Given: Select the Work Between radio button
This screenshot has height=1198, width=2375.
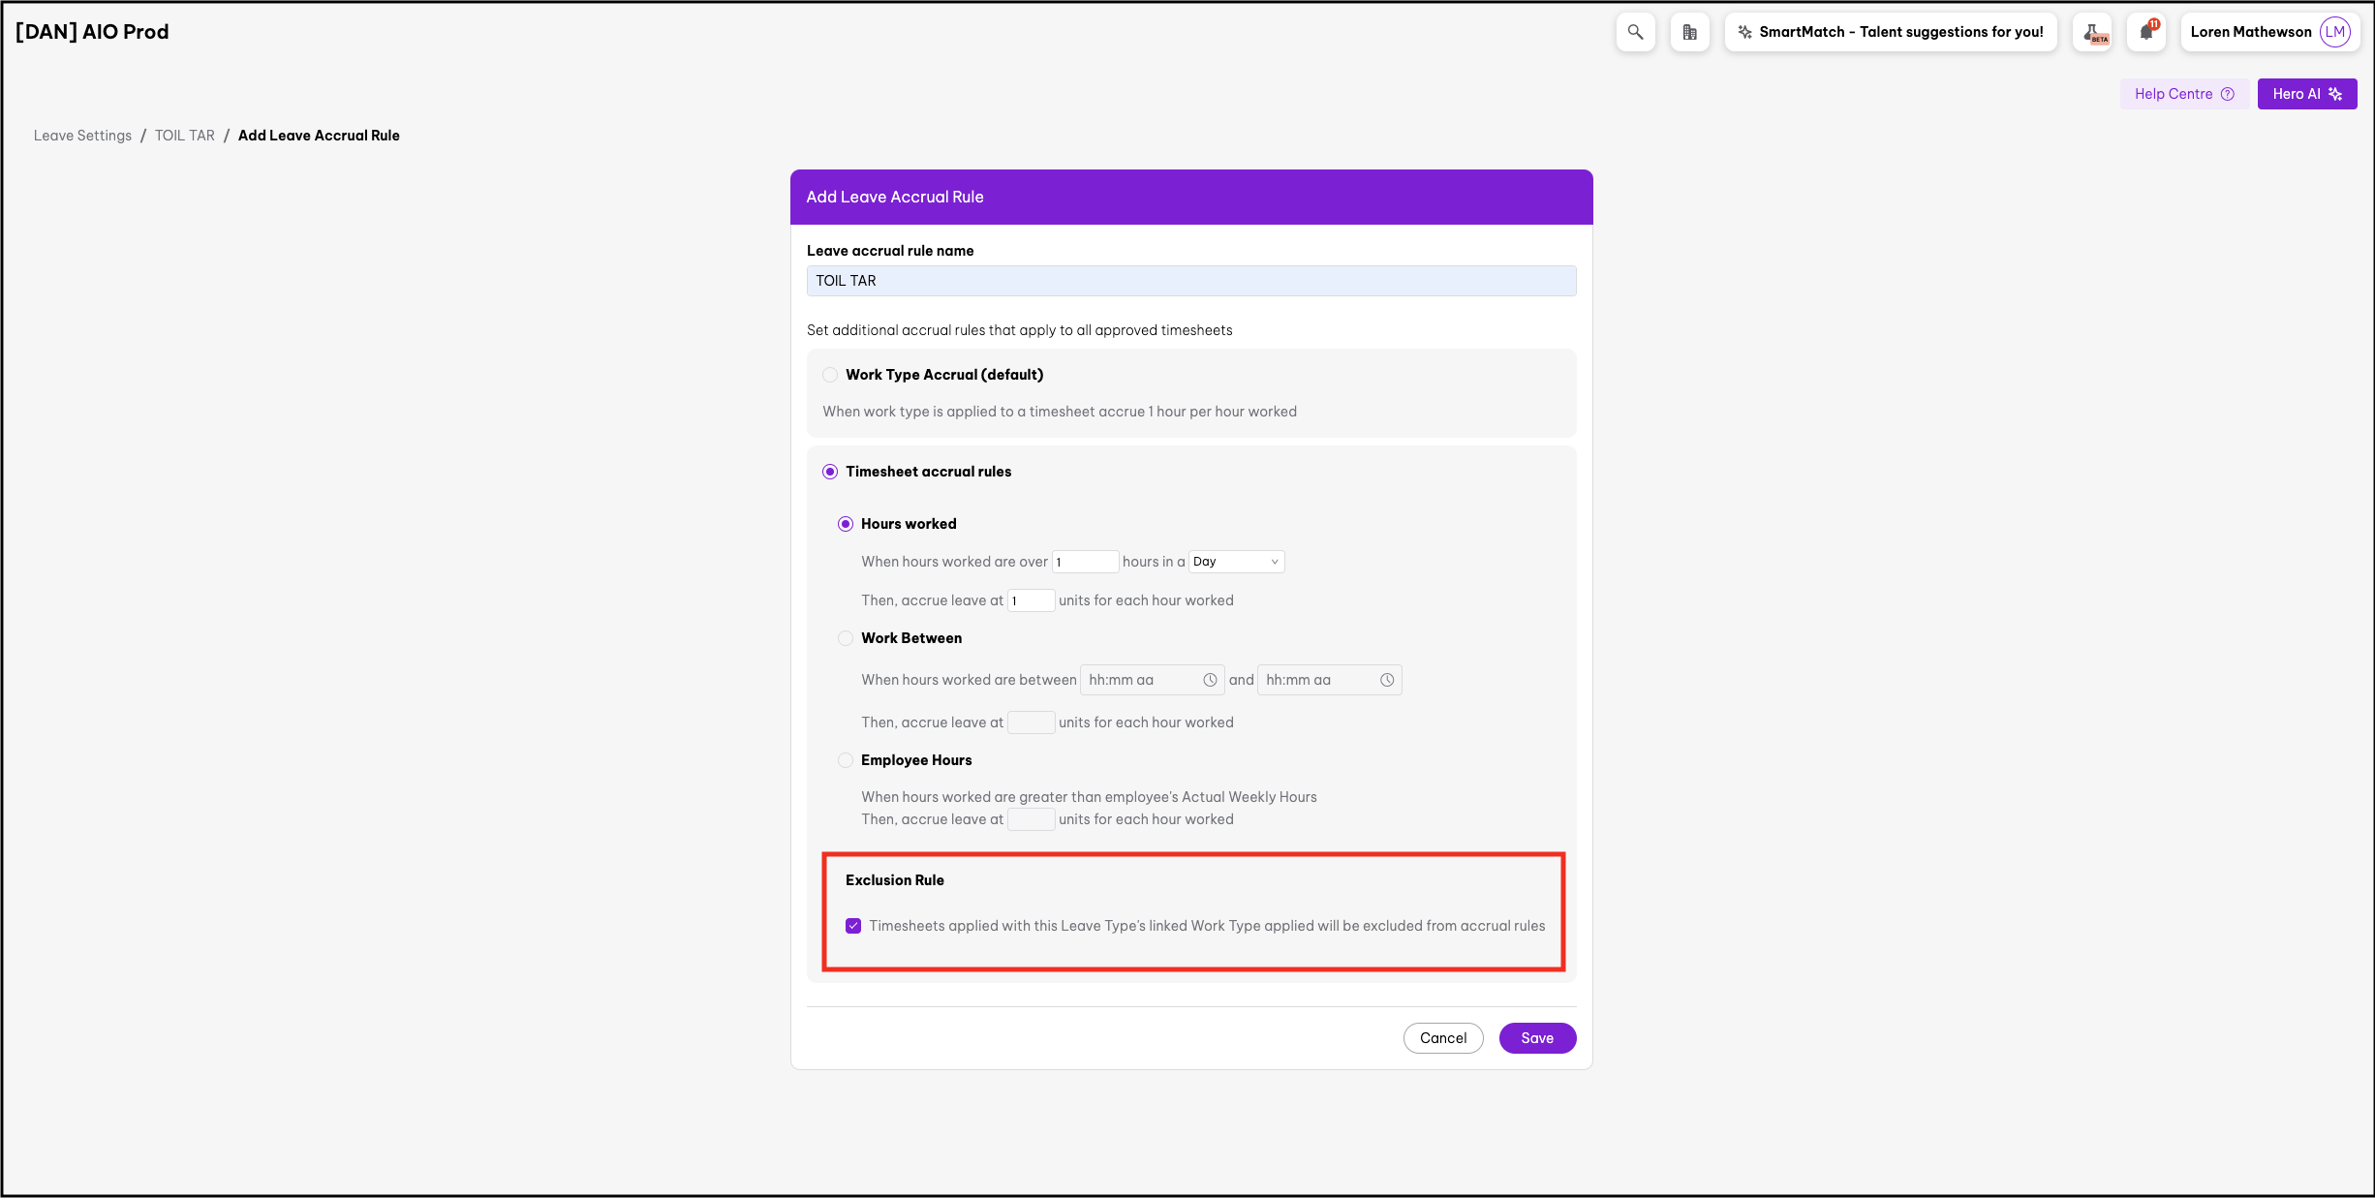Looking at the screenshot, I should tap(846, 638).
